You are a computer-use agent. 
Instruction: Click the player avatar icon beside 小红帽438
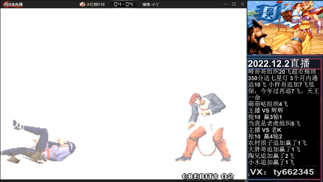coord(82,4)
